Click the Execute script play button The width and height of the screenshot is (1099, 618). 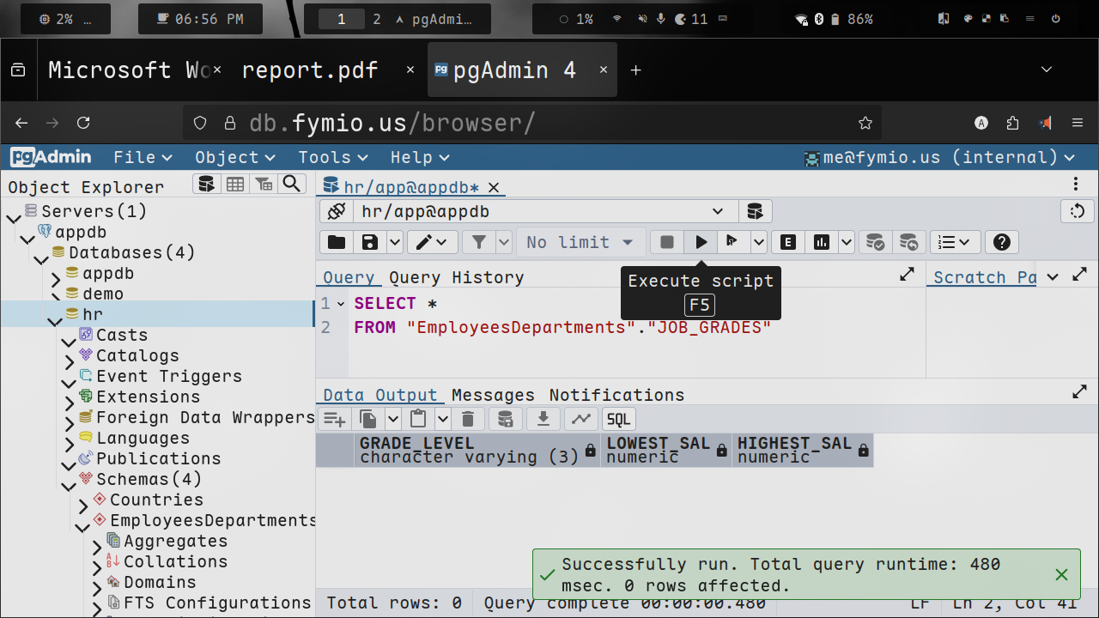tap(701, 243)
